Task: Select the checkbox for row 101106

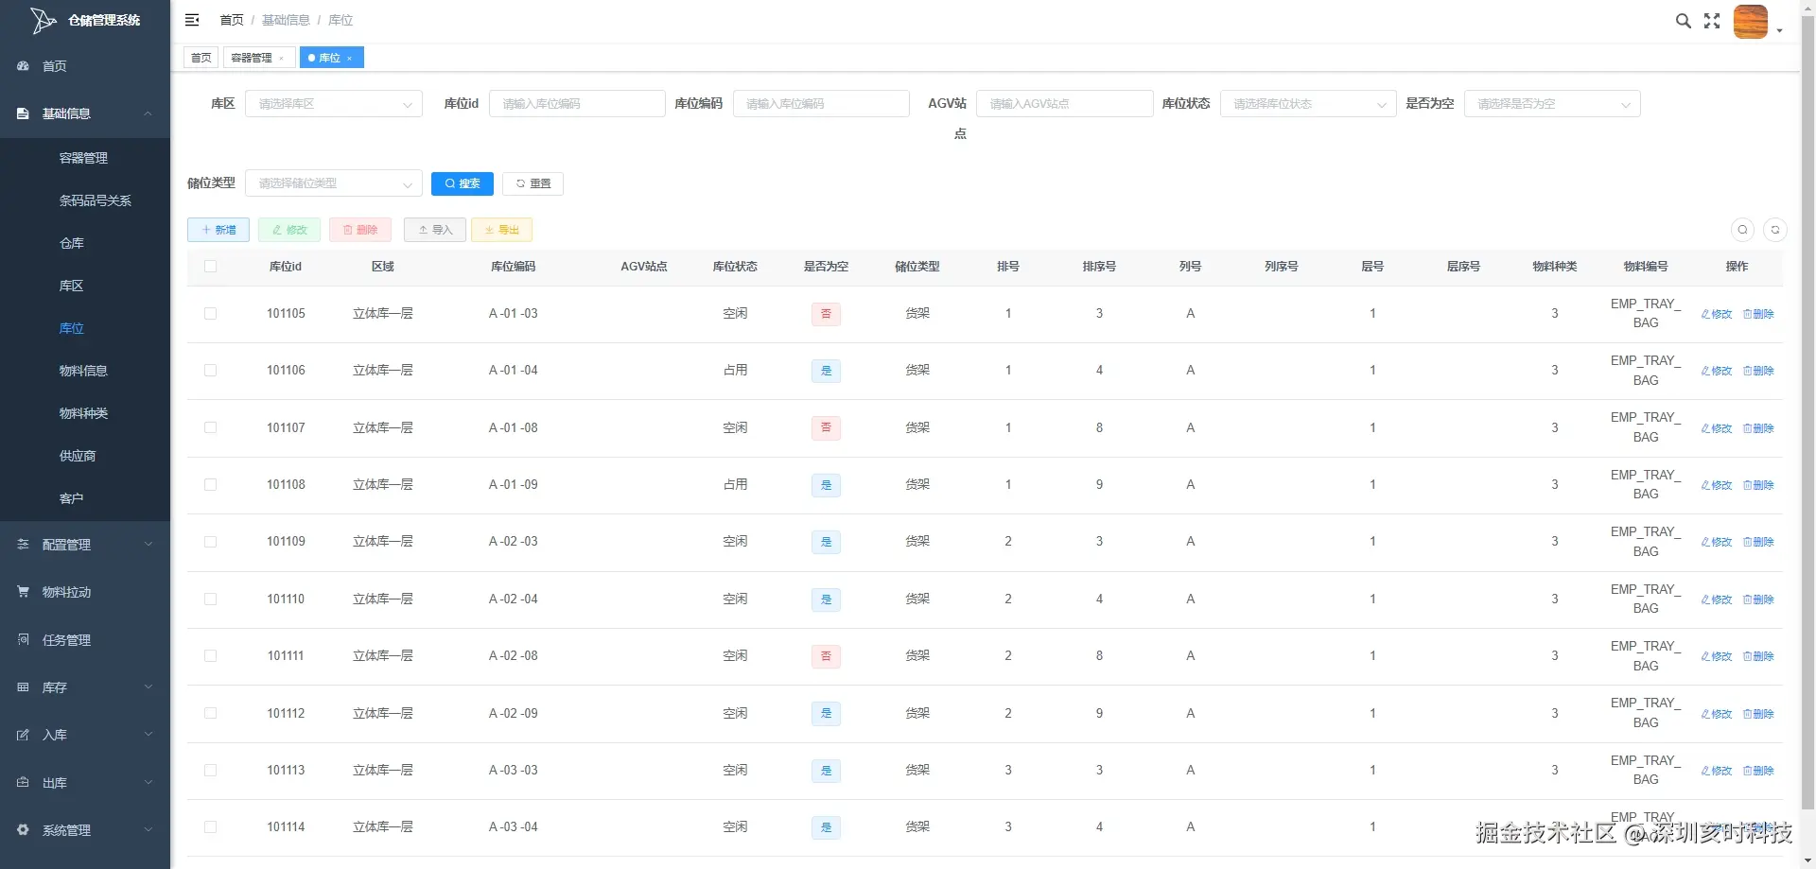Action: [x=210, y=371]
